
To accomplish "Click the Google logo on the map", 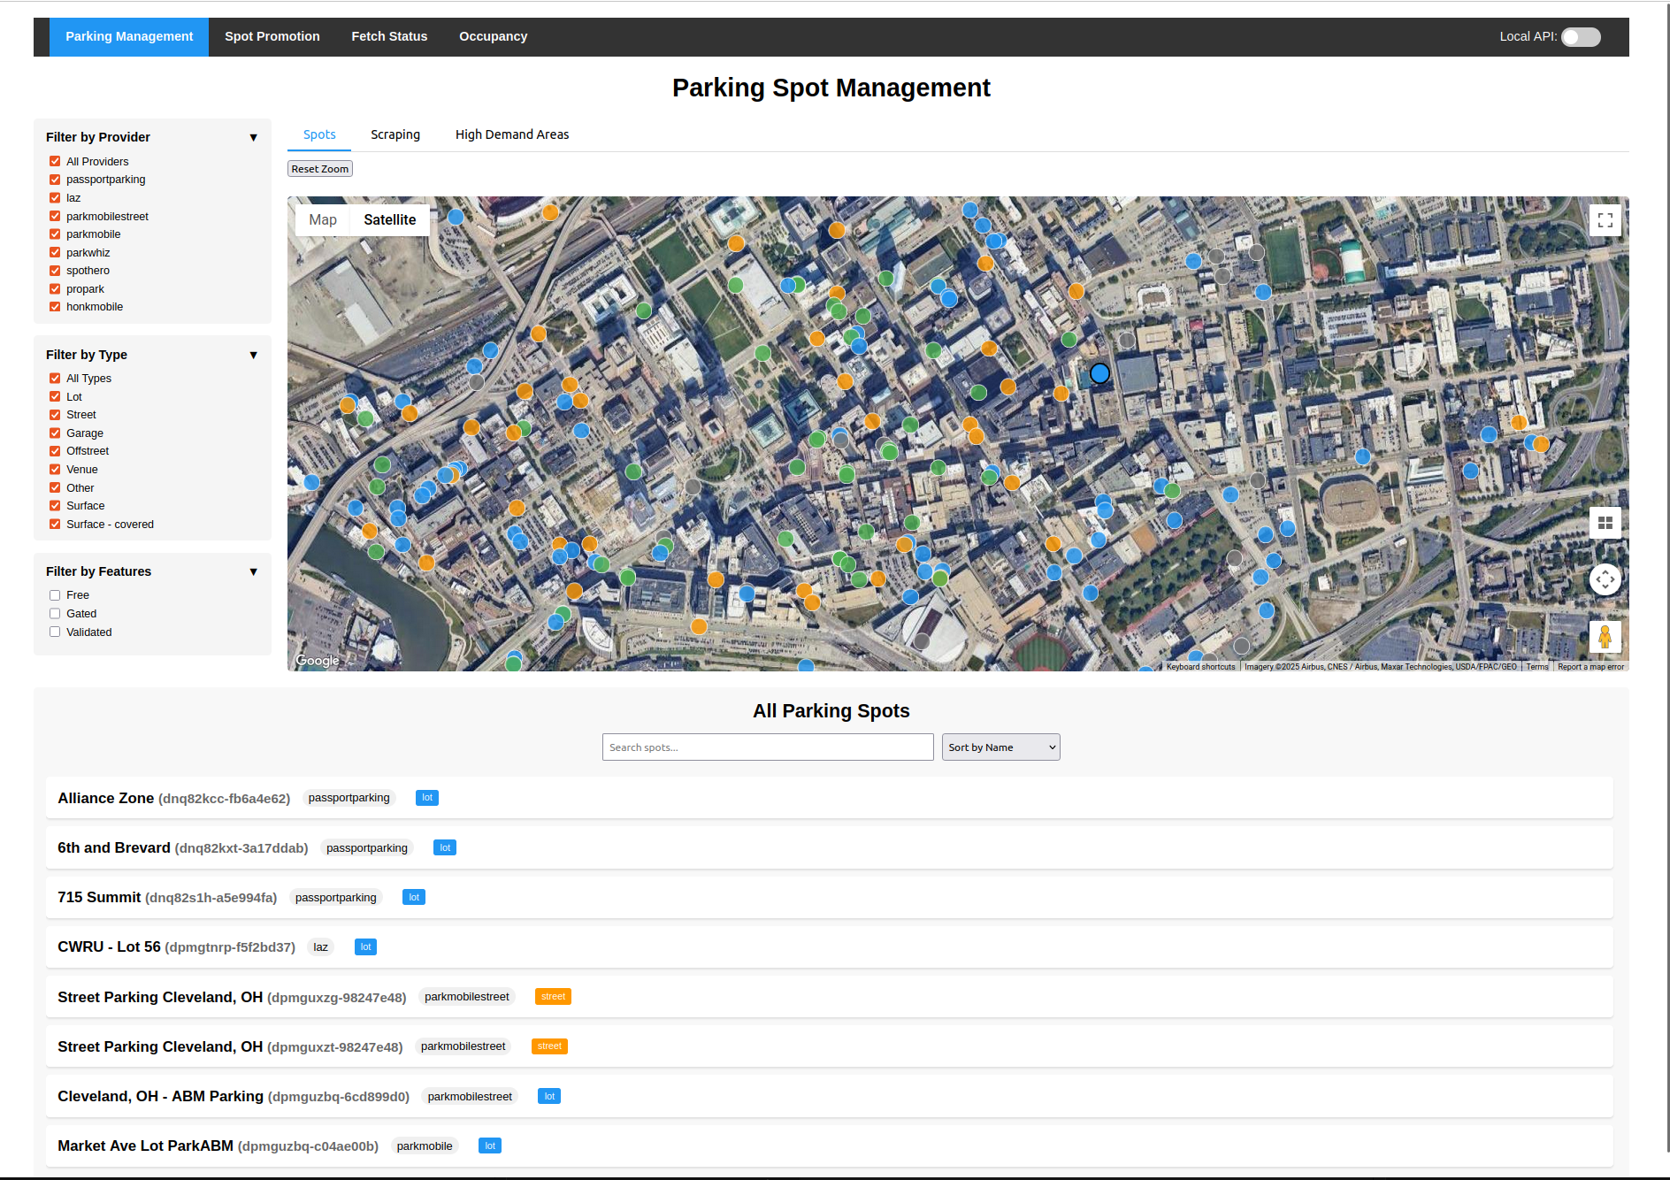I will tap(316, 660).
